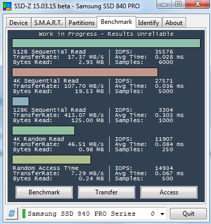
Task: Click the 4K Random Read progress bar
Action: [43, 130]
